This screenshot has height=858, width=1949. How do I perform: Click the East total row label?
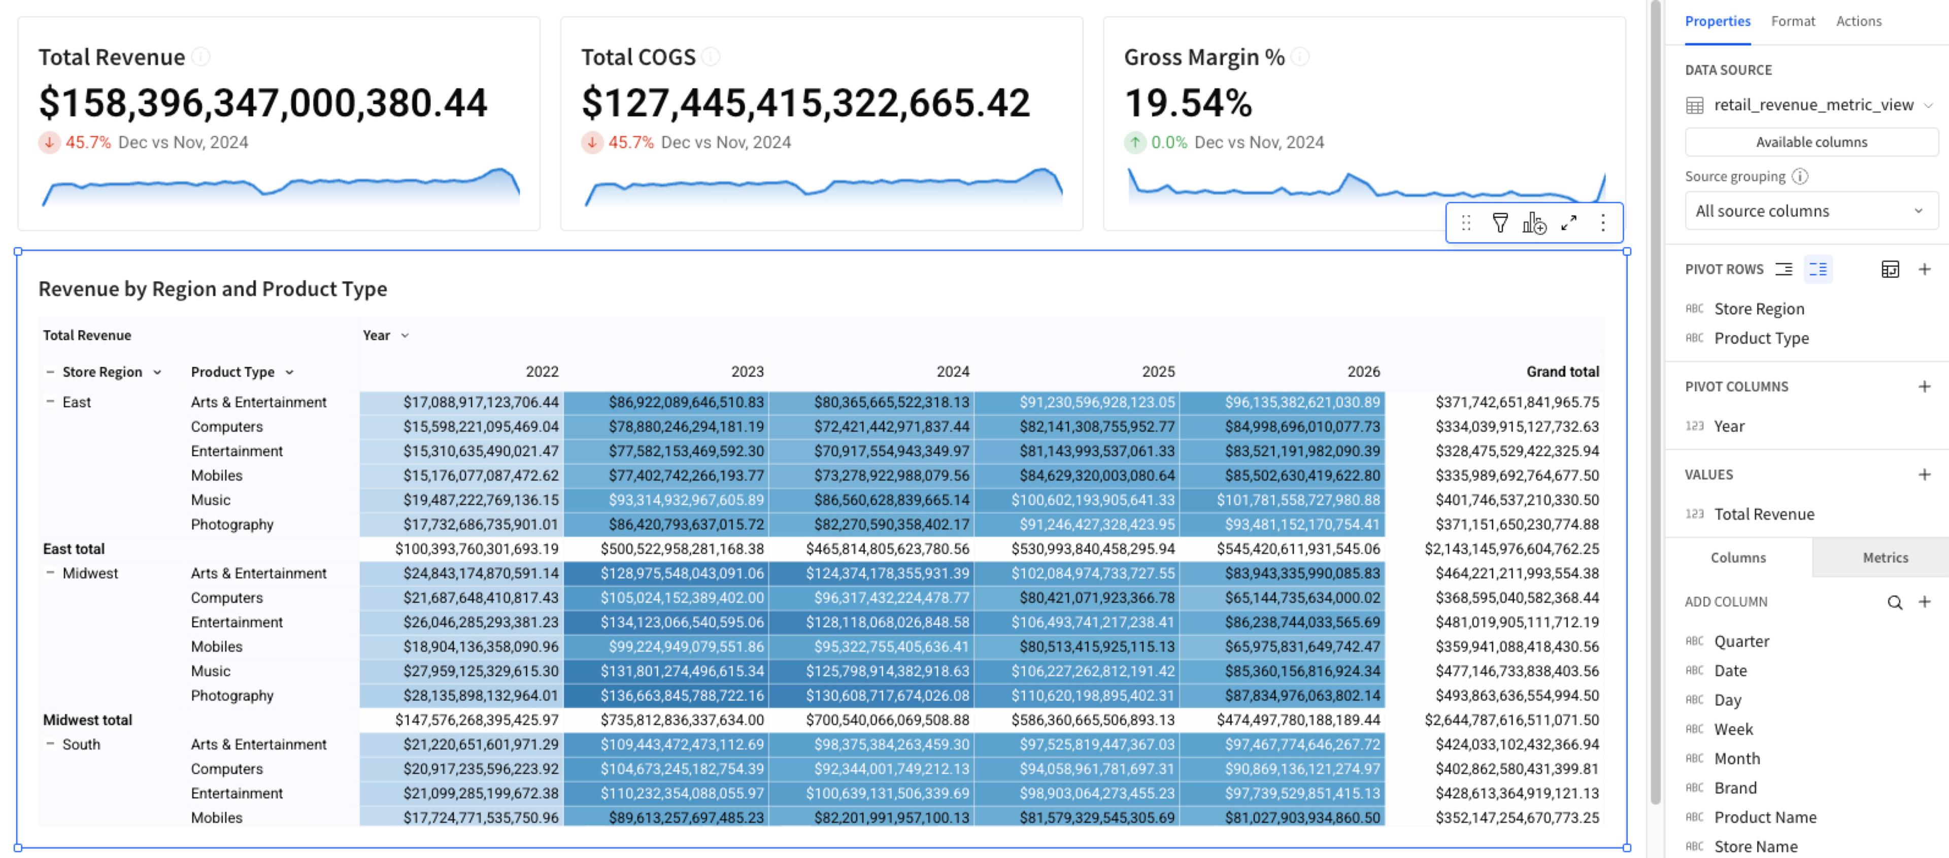[x=74, y=548]
